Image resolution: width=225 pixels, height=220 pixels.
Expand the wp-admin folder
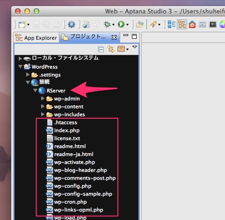pos(43,98)
